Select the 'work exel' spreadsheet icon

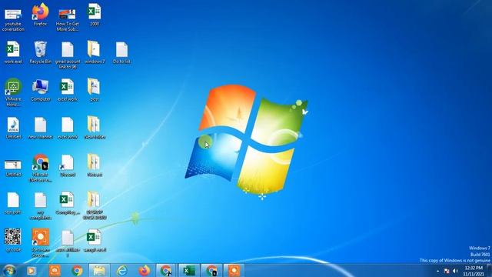[13, 52]
